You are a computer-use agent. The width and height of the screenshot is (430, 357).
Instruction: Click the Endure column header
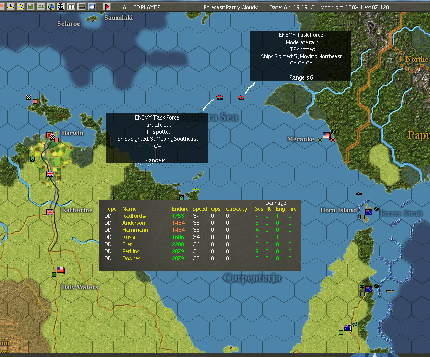click(x=180, y=209)
